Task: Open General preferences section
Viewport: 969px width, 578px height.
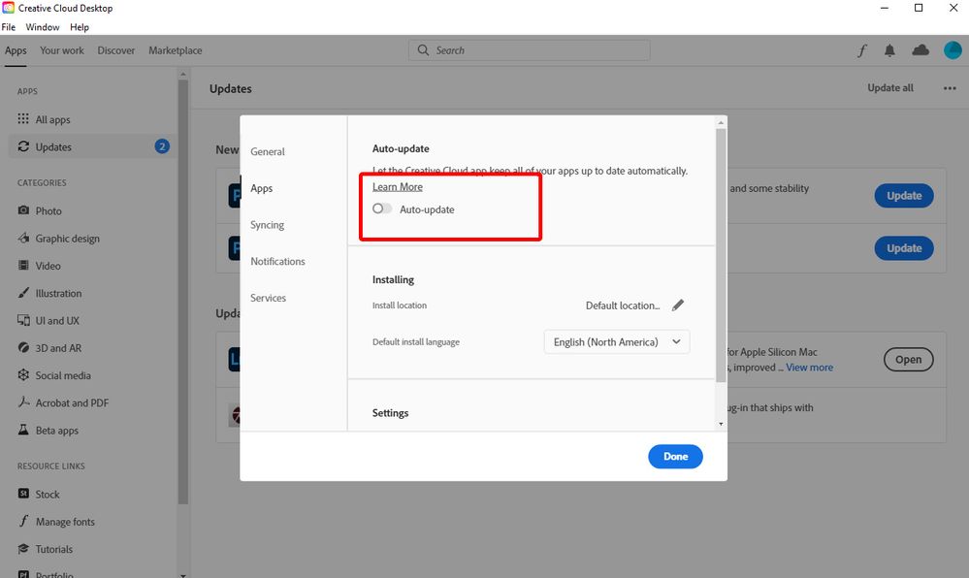Action: coord(268,151)
